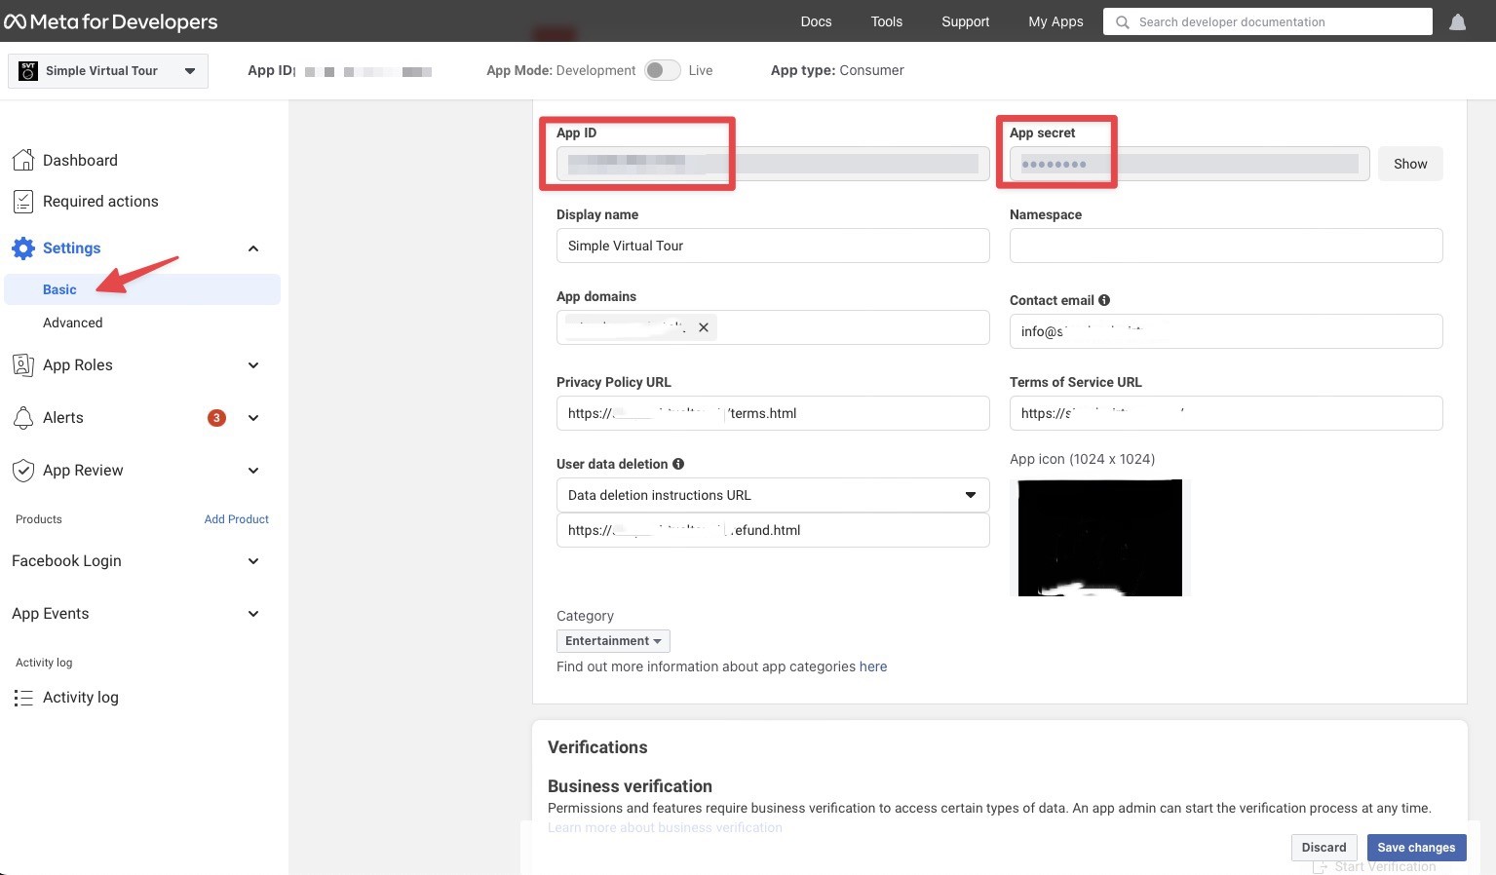Open the Docs menu
The image size is (1496, 875).
pos(816,20)
